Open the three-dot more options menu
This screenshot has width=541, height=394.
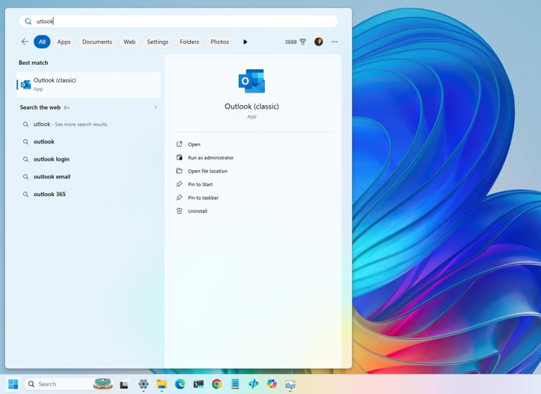coord(335,42)
